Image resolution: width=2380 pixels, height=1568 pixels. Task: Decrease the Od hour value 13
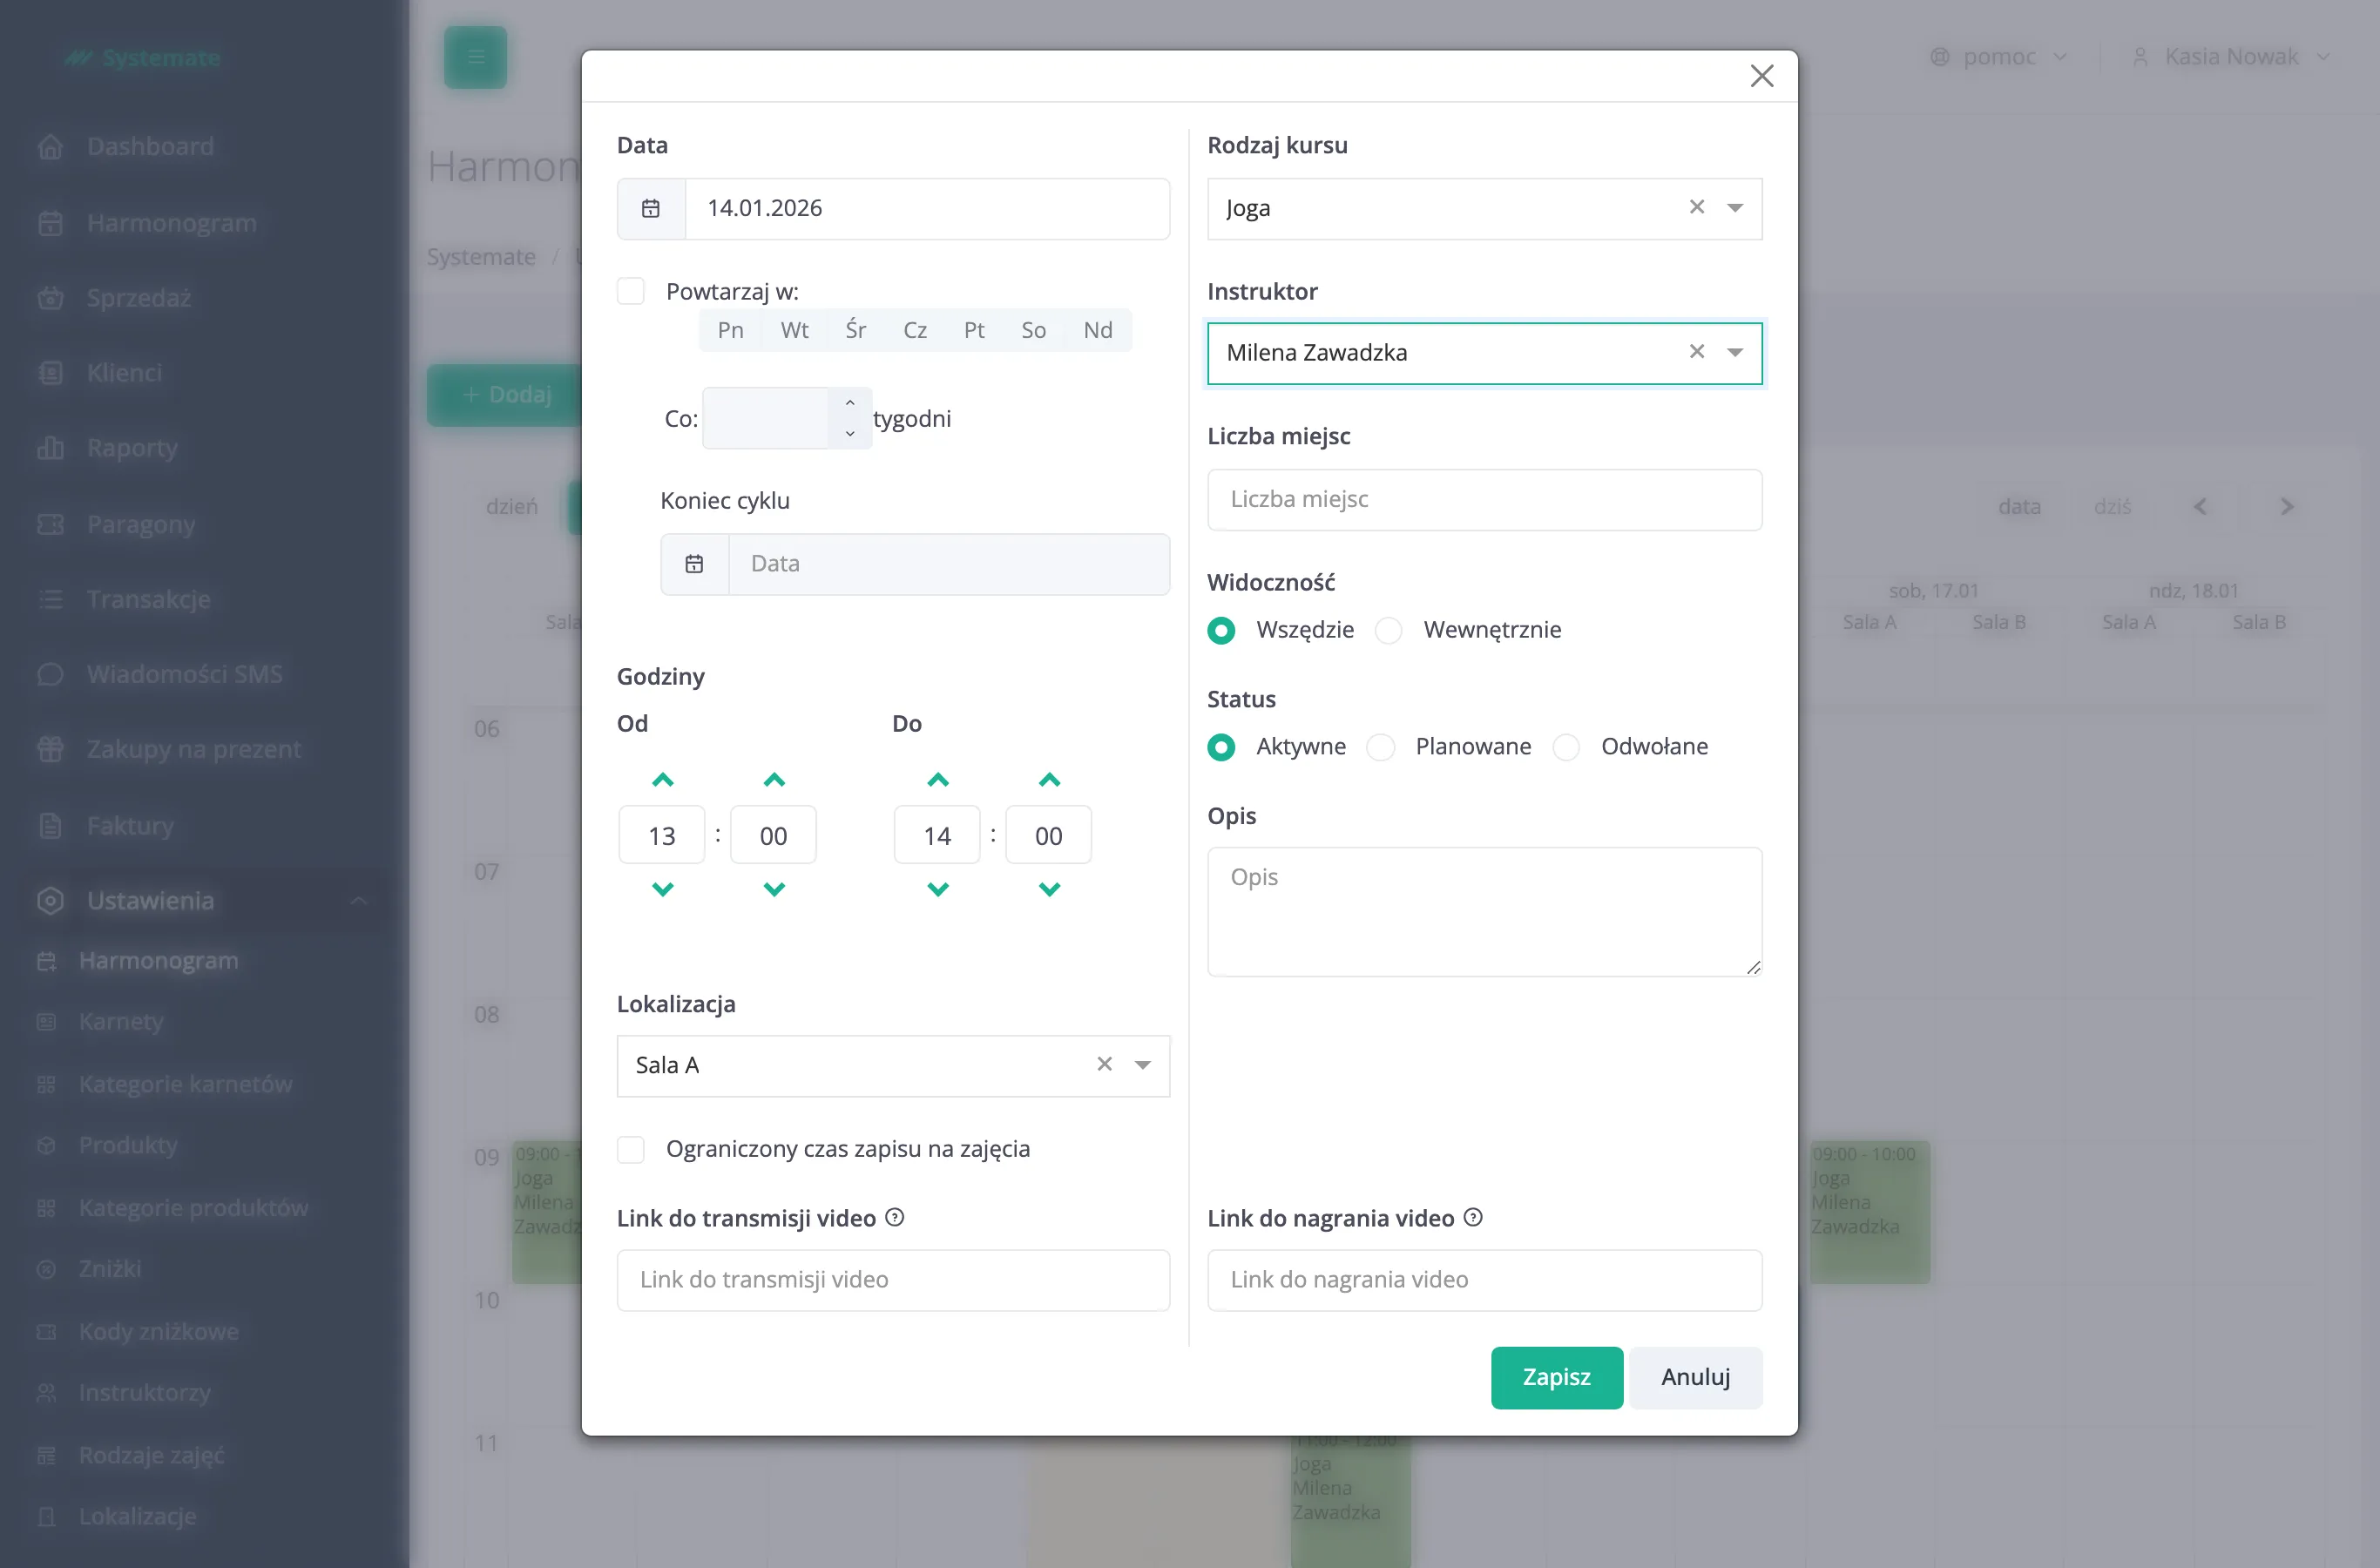[662, 889]
